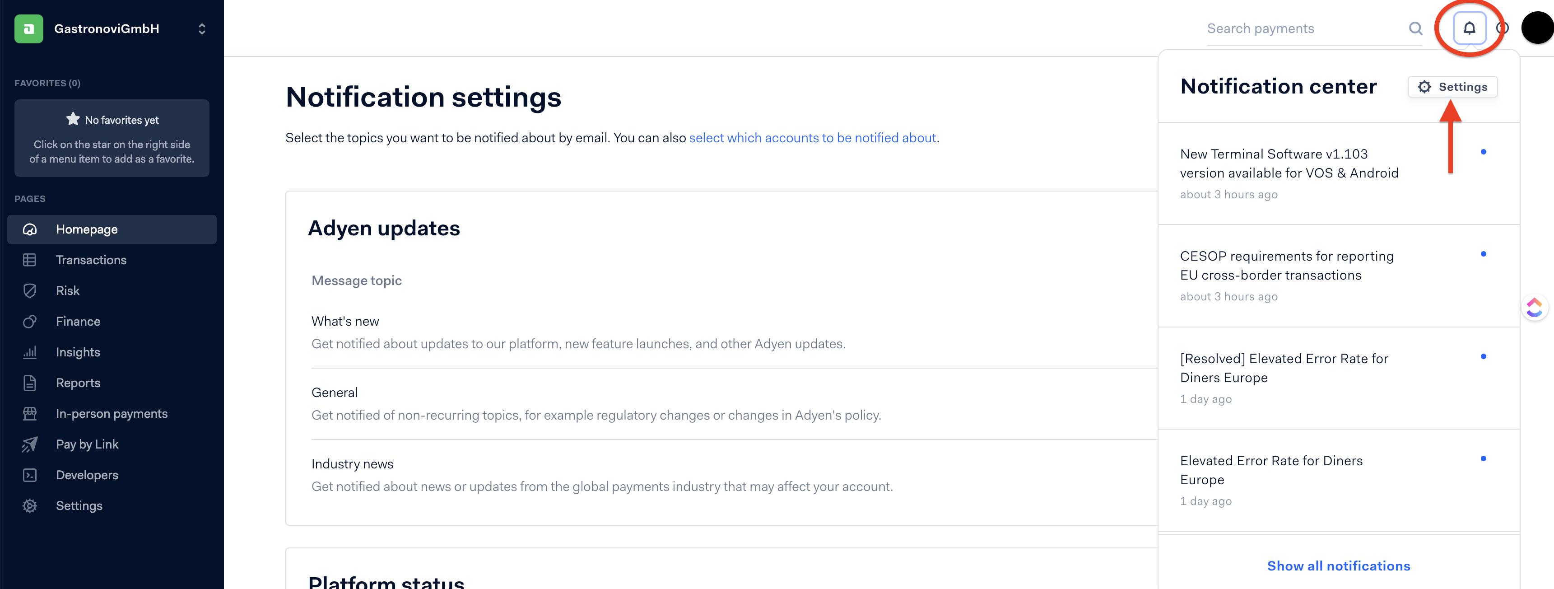Select Finance in the sidebar
1554x589 pixels.
click(x=112, y=322)
